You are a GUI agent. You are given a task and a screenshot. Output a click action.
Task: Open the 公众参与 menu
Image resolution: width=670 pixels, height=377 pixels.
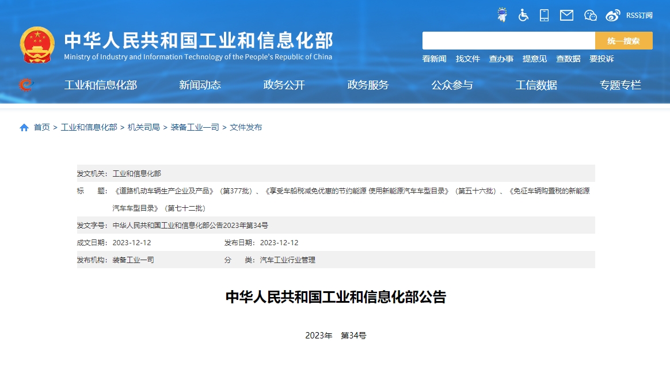coord(452,85)
